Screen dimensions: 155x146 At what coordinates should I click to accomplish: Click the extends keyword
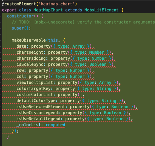(x=74, y=10)
